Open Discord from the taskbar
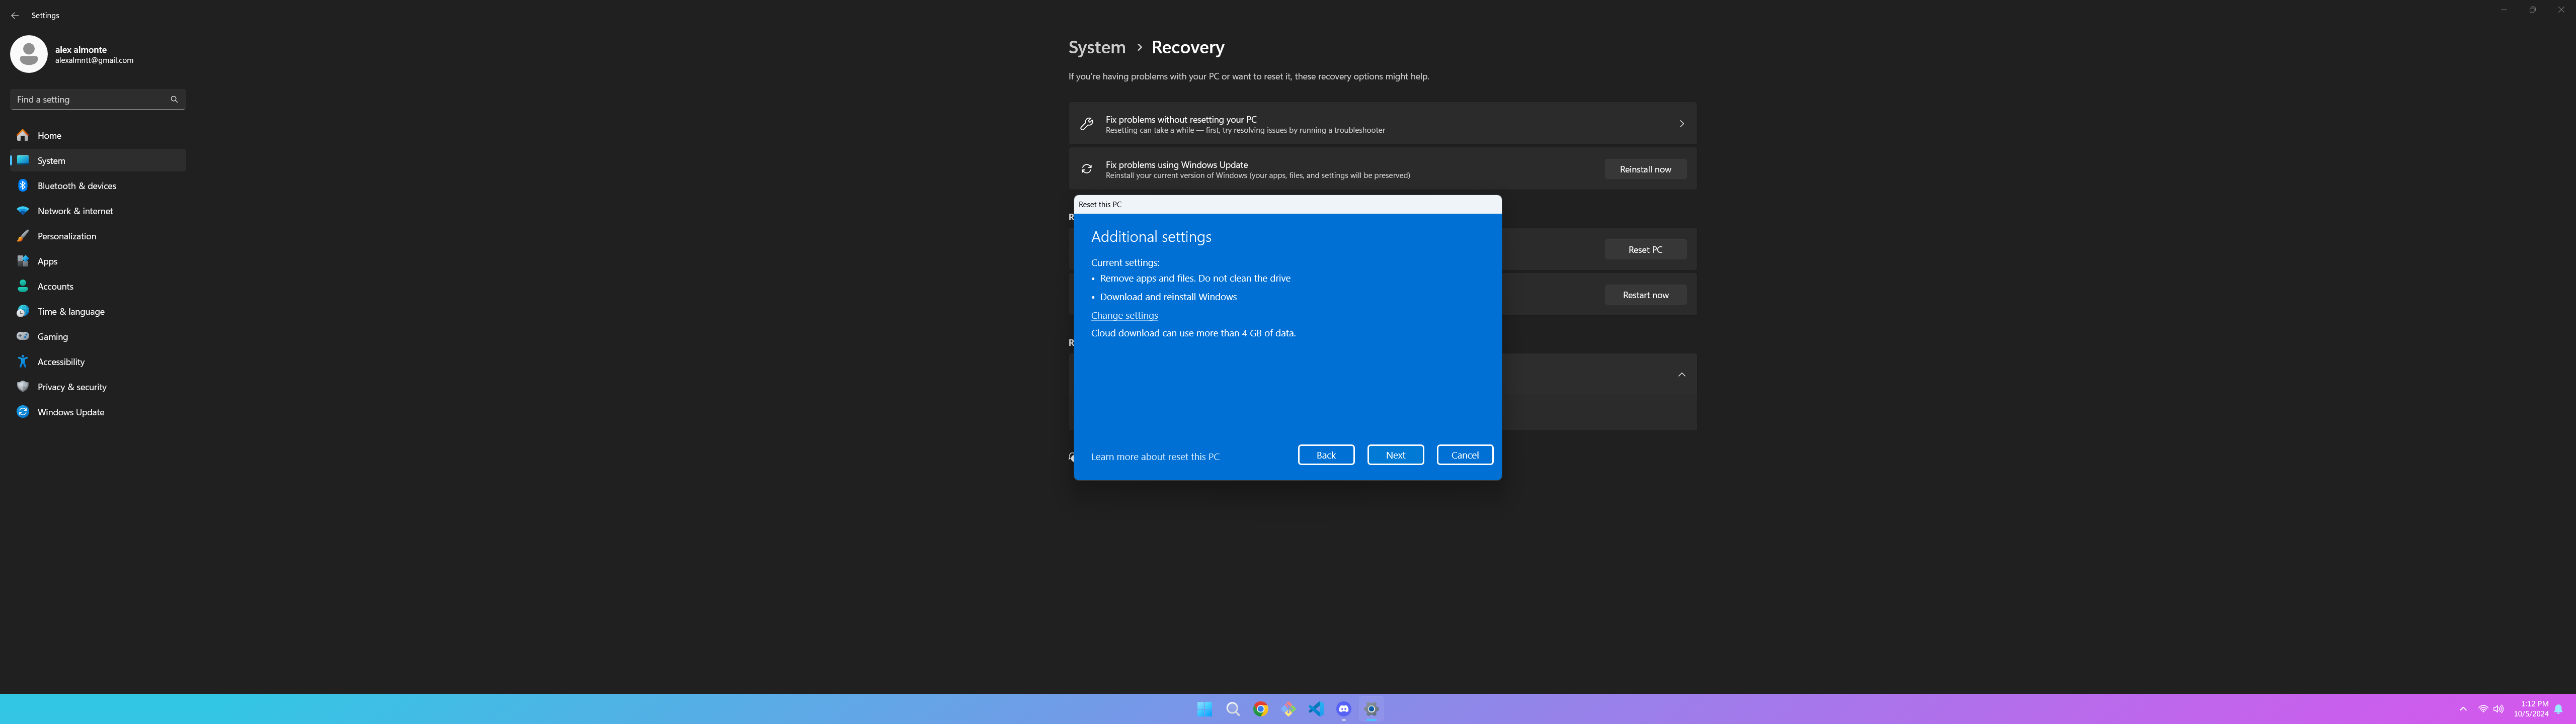Screen dimensions: 2576x724 (x=1343, y=709)
